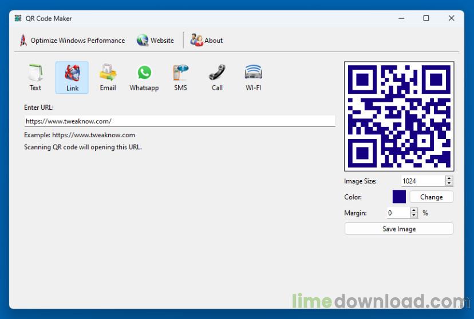
Task: Open Optimize Windows Performance
Action: 72,41
